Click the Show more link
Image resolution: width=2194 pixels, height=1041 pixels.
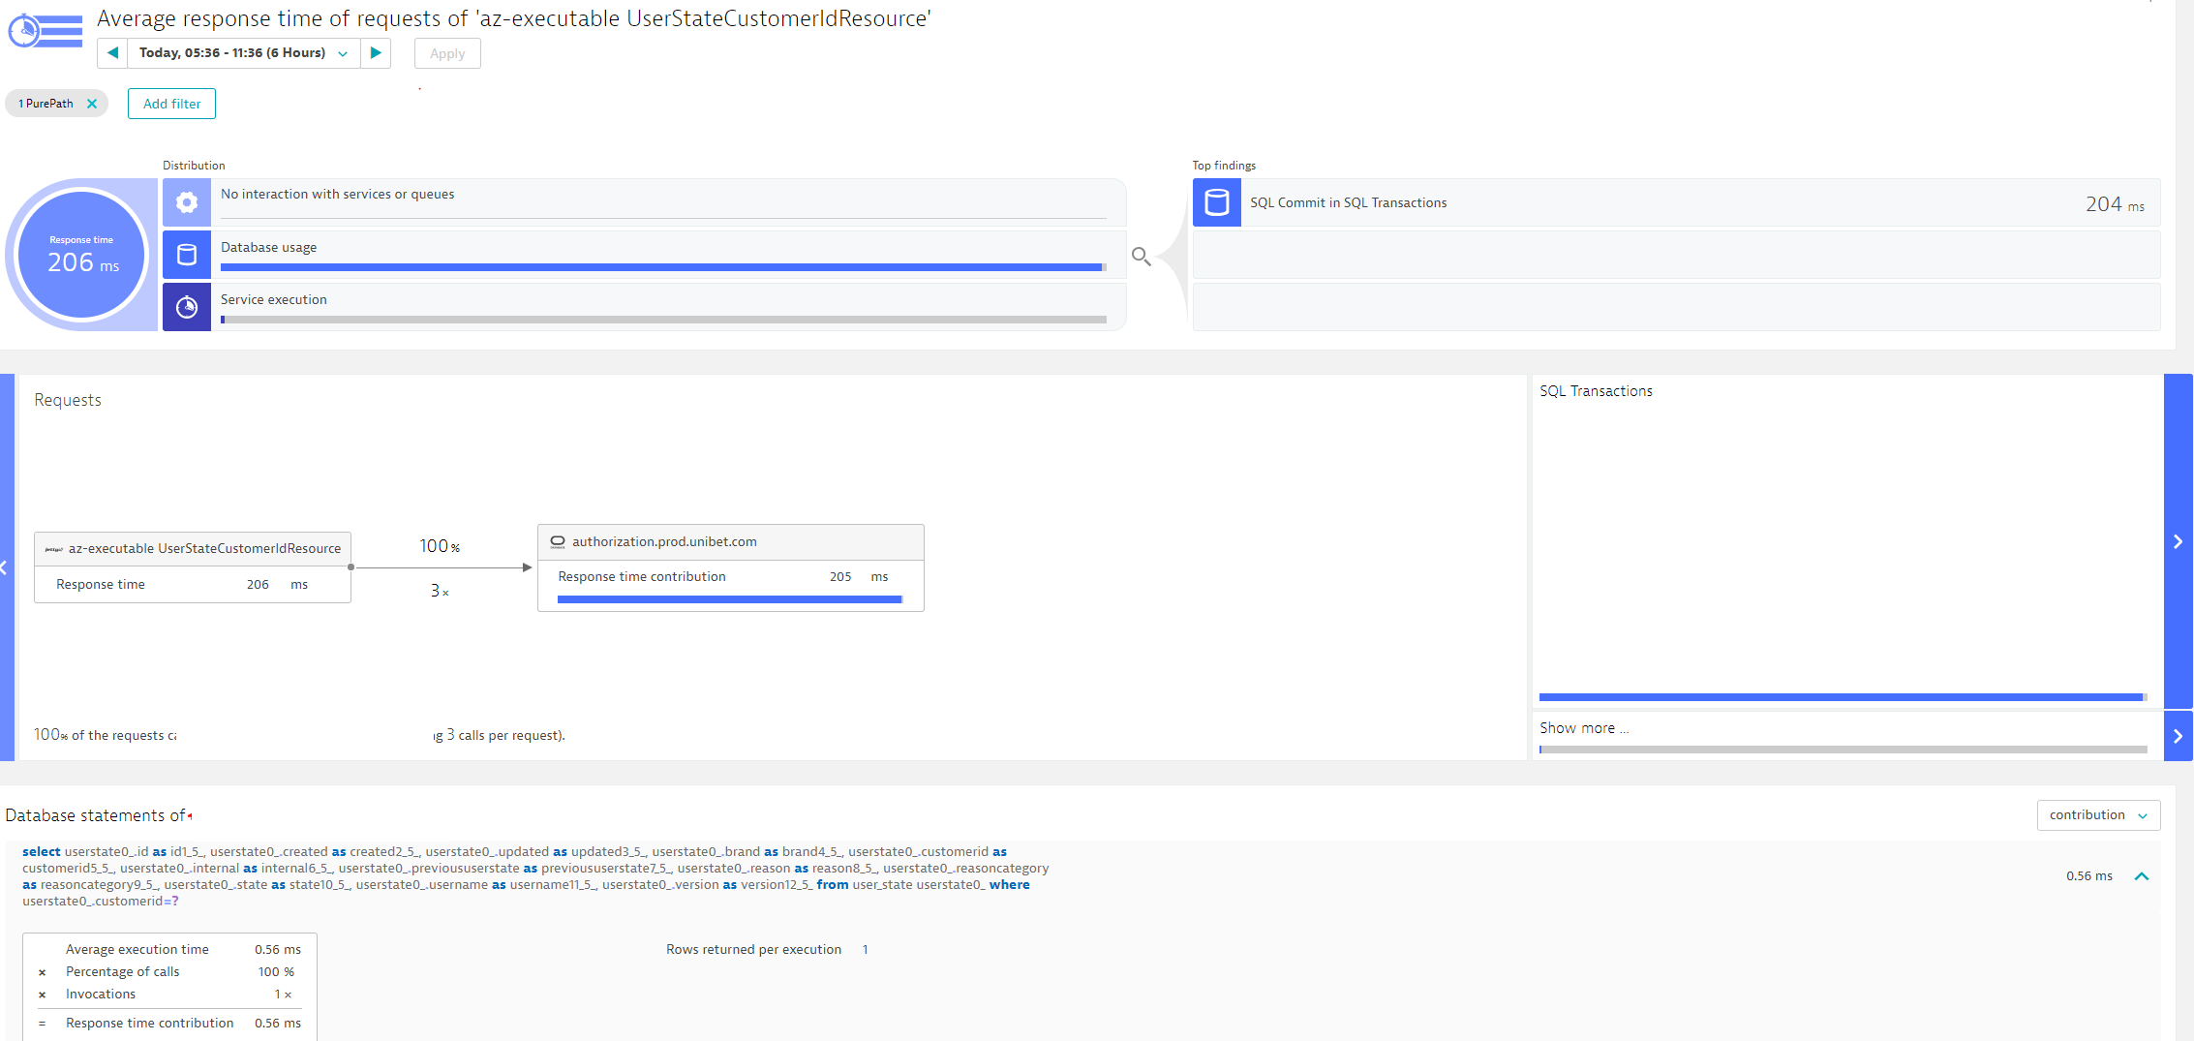coord(1583,728)
